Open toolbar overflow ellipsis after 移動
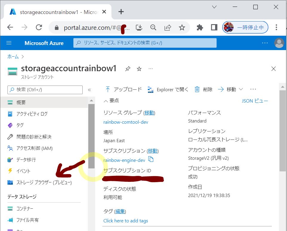Image resolution: width=287 pixels, height=231 pixels. pyautogui.click(x=253, y=89)
